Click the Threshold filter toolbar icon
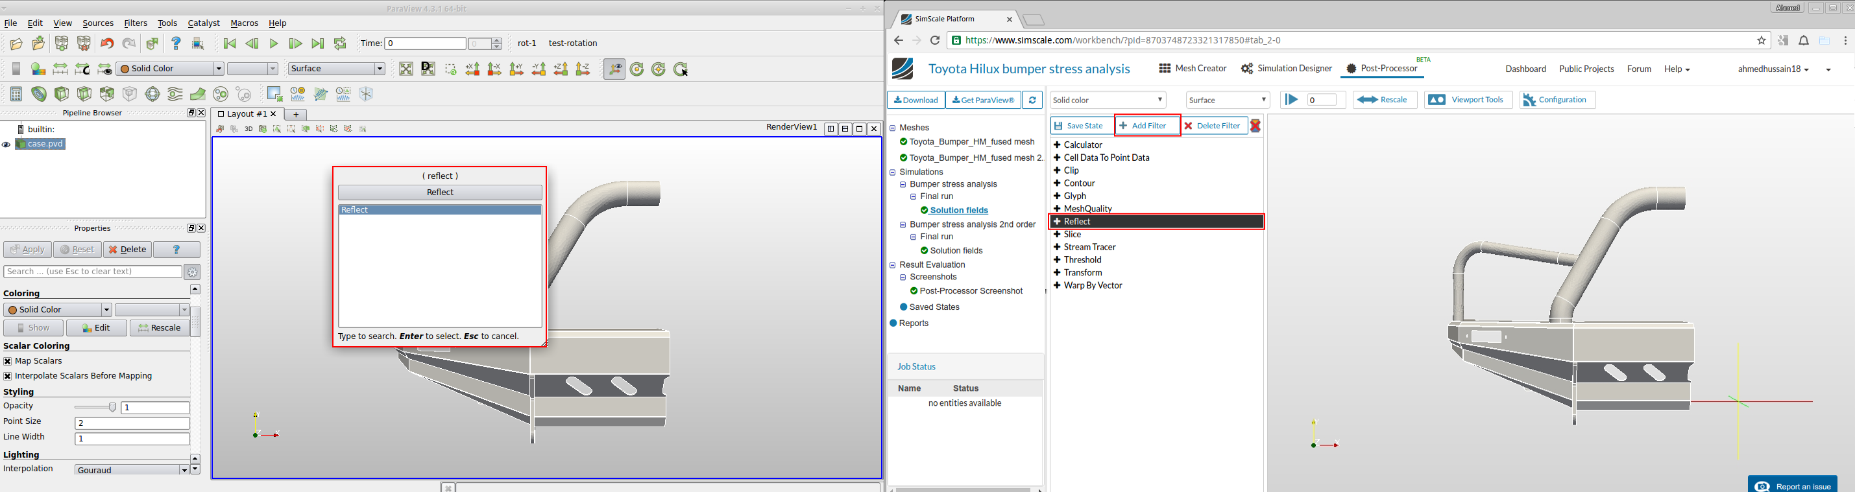 [107, 94]
